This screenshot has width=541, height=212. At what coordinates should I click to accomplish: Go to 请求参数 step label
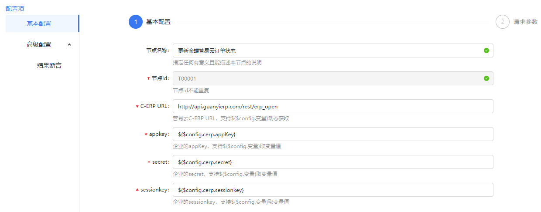pos(525,22)
